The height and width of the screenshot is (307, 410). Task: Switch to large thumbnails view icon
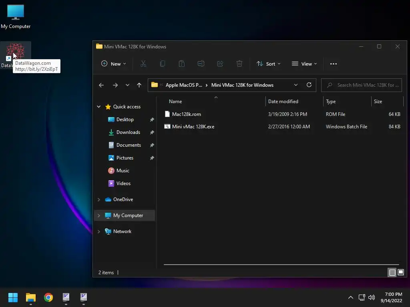pyautogui.click(x=401, y=273)
